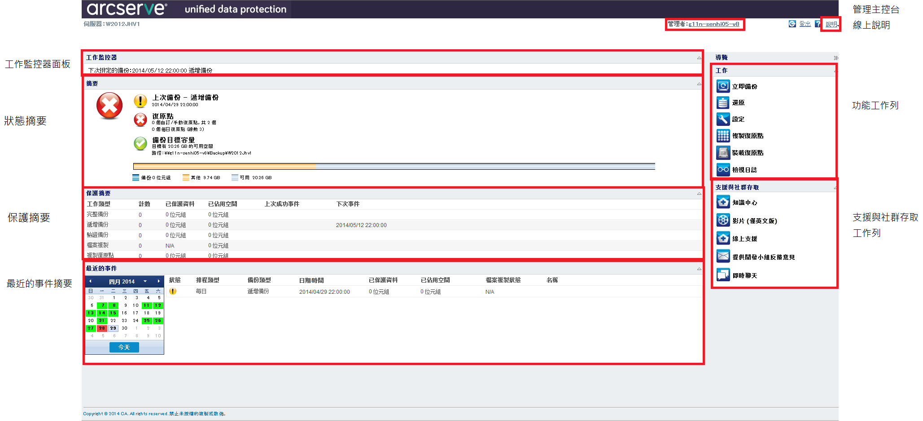
Task: Select the 複製復原點 copy recovery point icon
Action: (723, 136)
